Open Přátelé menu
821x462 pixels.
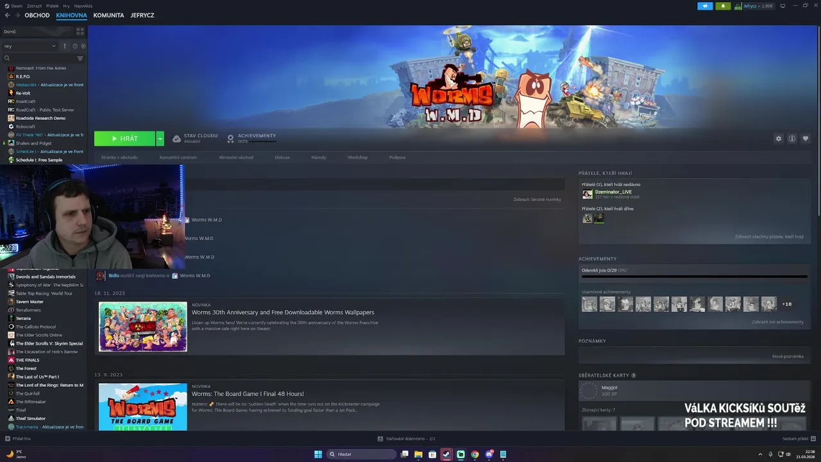52,6
